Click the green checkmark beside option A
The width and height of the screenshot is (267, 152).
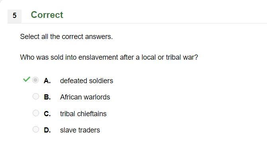(x=27, y=79)
